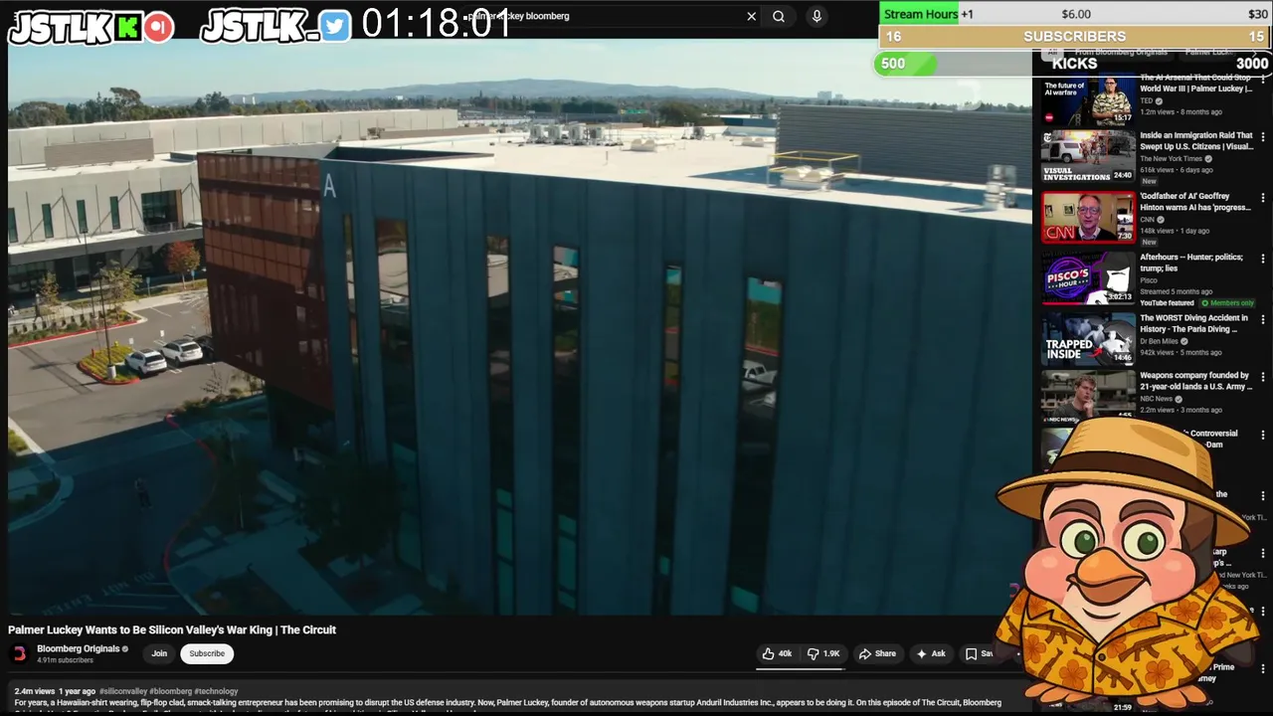The image size is (1273, 716).
Task: Click 'The AI Arsenal That Could Stop World War III' title
Action: pyautogui.click(x=1196, y=83)
